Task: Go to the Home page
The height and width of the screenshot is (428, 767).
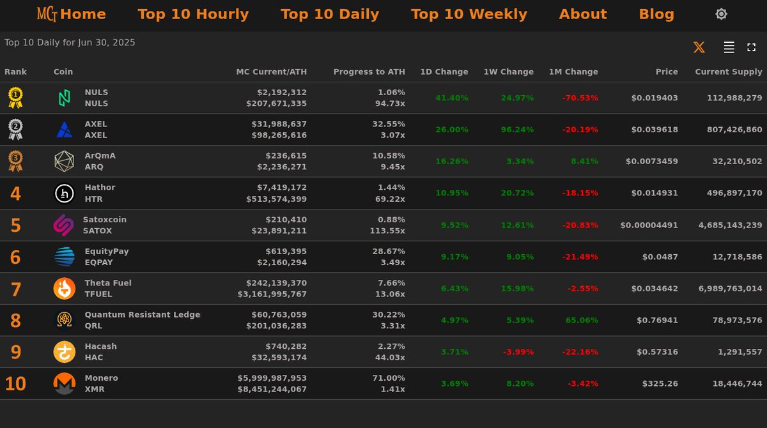Action: click(x=83, y=14)
